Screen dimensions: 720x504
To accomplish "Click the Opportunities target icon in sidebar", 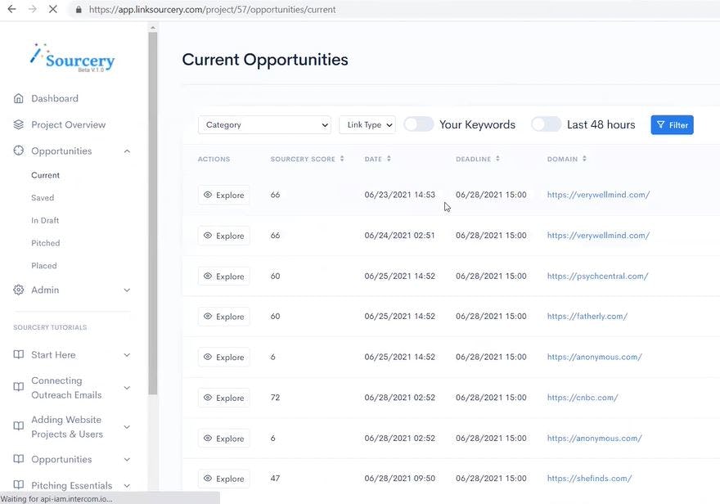I will point(18,151).
